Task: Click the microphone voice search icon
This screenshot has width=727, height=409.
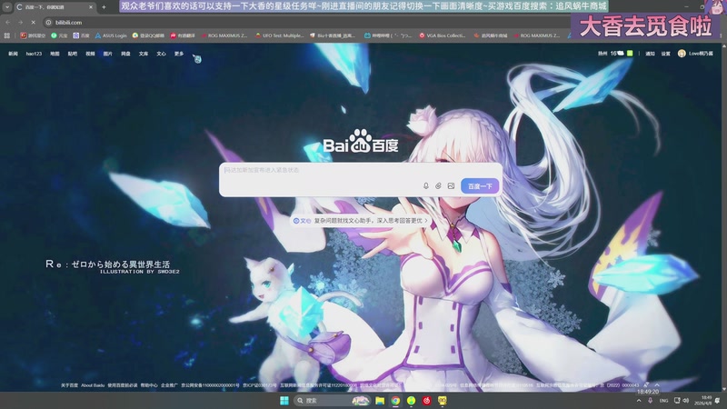Action: pyautogui.click(x=425, y=186)
